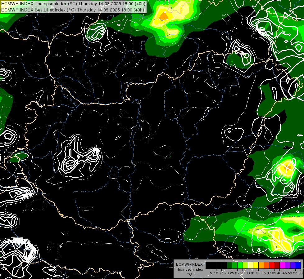The width and height of the screenshot is (304, 279).
Task: Click the legend scale value 50
Action: [290, 273]
